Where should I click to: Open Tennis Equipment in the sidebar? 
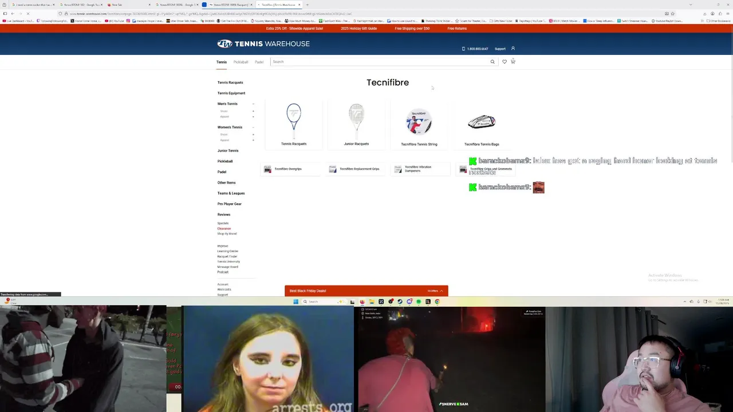click(x=231, y=93)
